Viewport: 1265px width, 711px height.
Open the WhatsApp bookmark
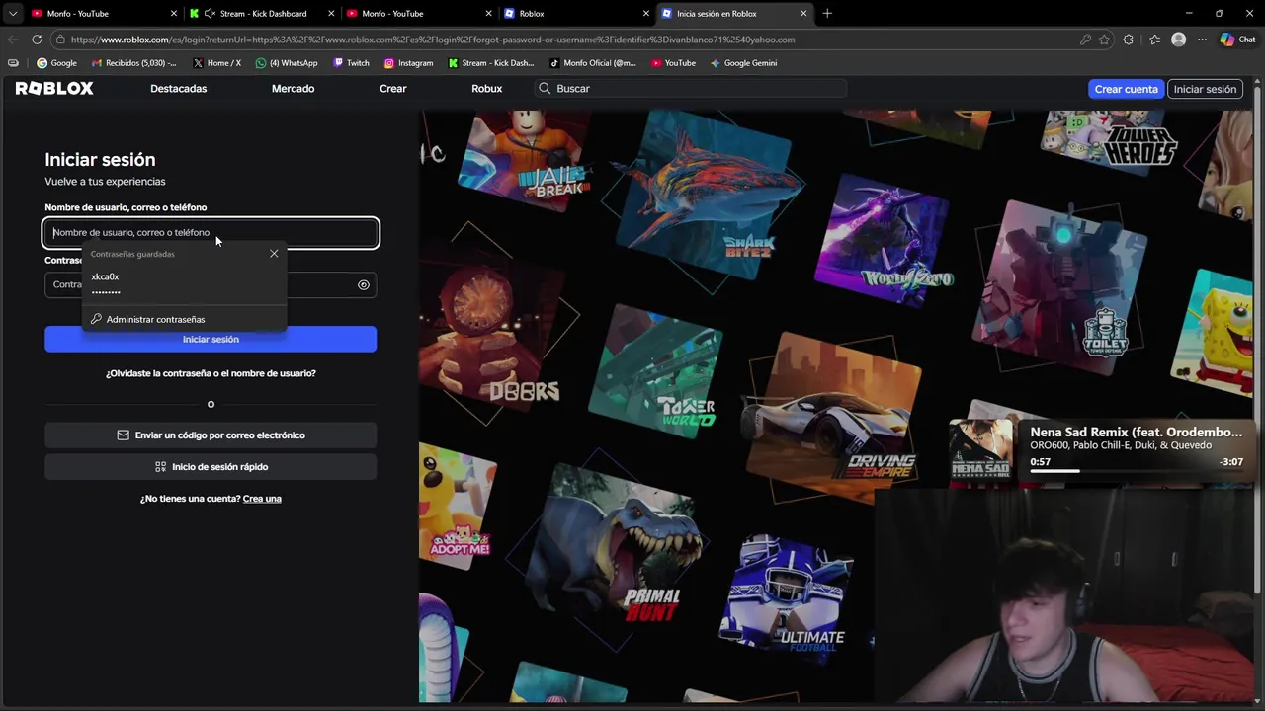(x=287, y=63)
